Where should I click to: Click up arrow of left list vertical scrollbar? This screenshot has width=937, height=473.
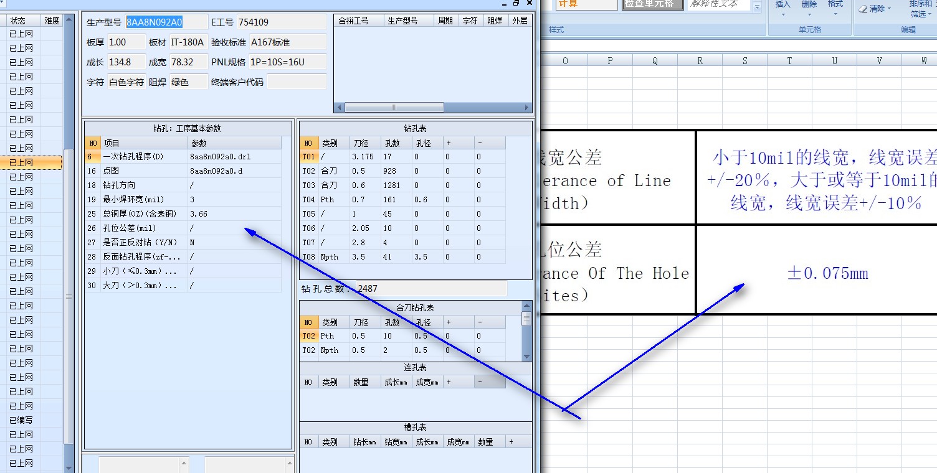click(69, 20)
